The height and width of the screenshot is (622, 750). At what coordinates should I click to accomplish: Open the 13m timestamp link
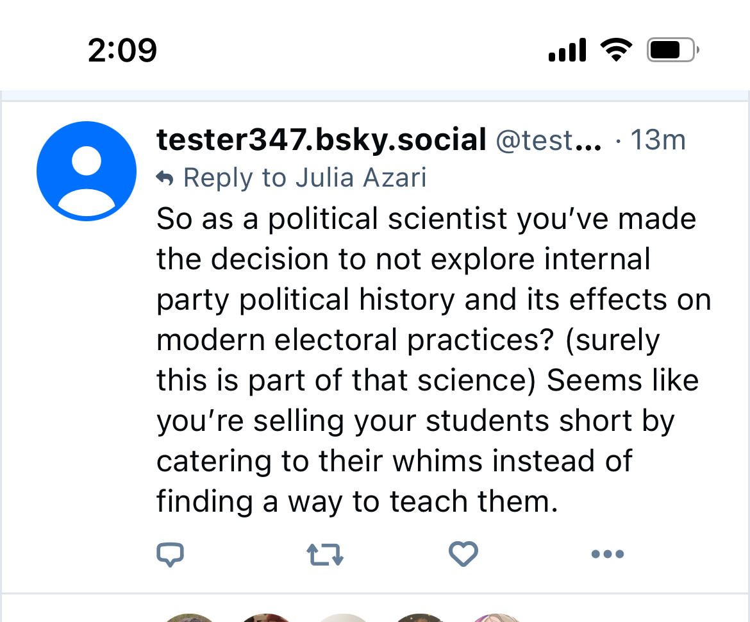tap(658, 140)
